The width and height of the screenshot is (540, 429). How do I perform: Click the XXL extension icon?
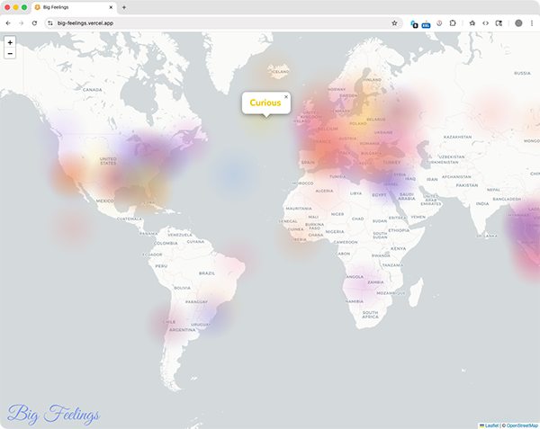point(426,23)
